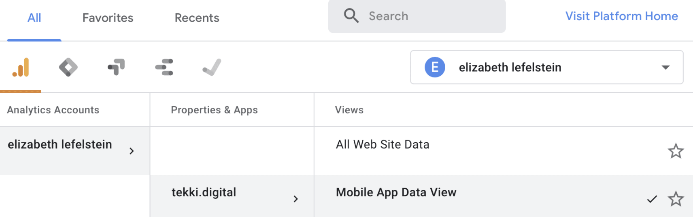Image resolution: width=693 pixels, height=217 pixels.
Task: Click the blue E account avatar
Action: coord(435,67)
